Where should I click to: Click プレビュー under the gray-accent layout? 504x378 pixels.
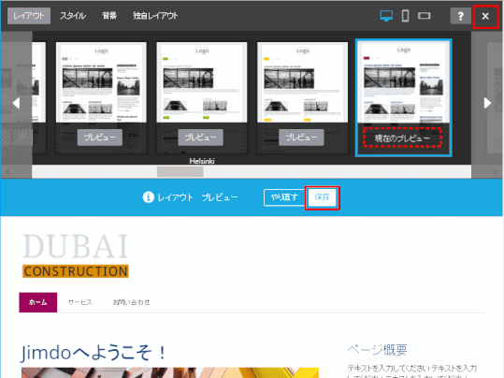click(100, 138)
